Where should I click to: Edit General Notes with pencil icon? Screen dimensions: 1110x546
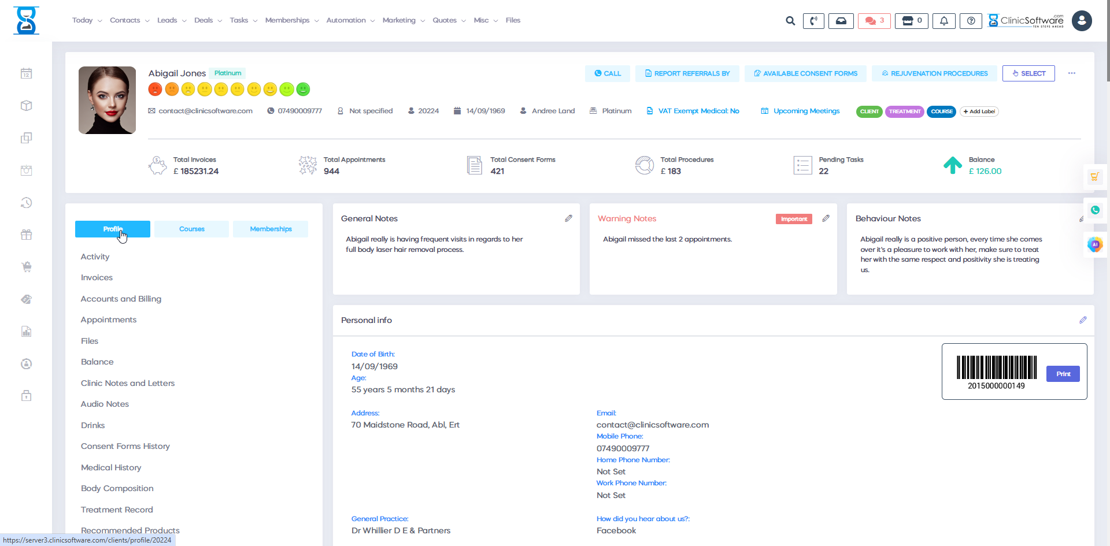click(x=568, y=218)
